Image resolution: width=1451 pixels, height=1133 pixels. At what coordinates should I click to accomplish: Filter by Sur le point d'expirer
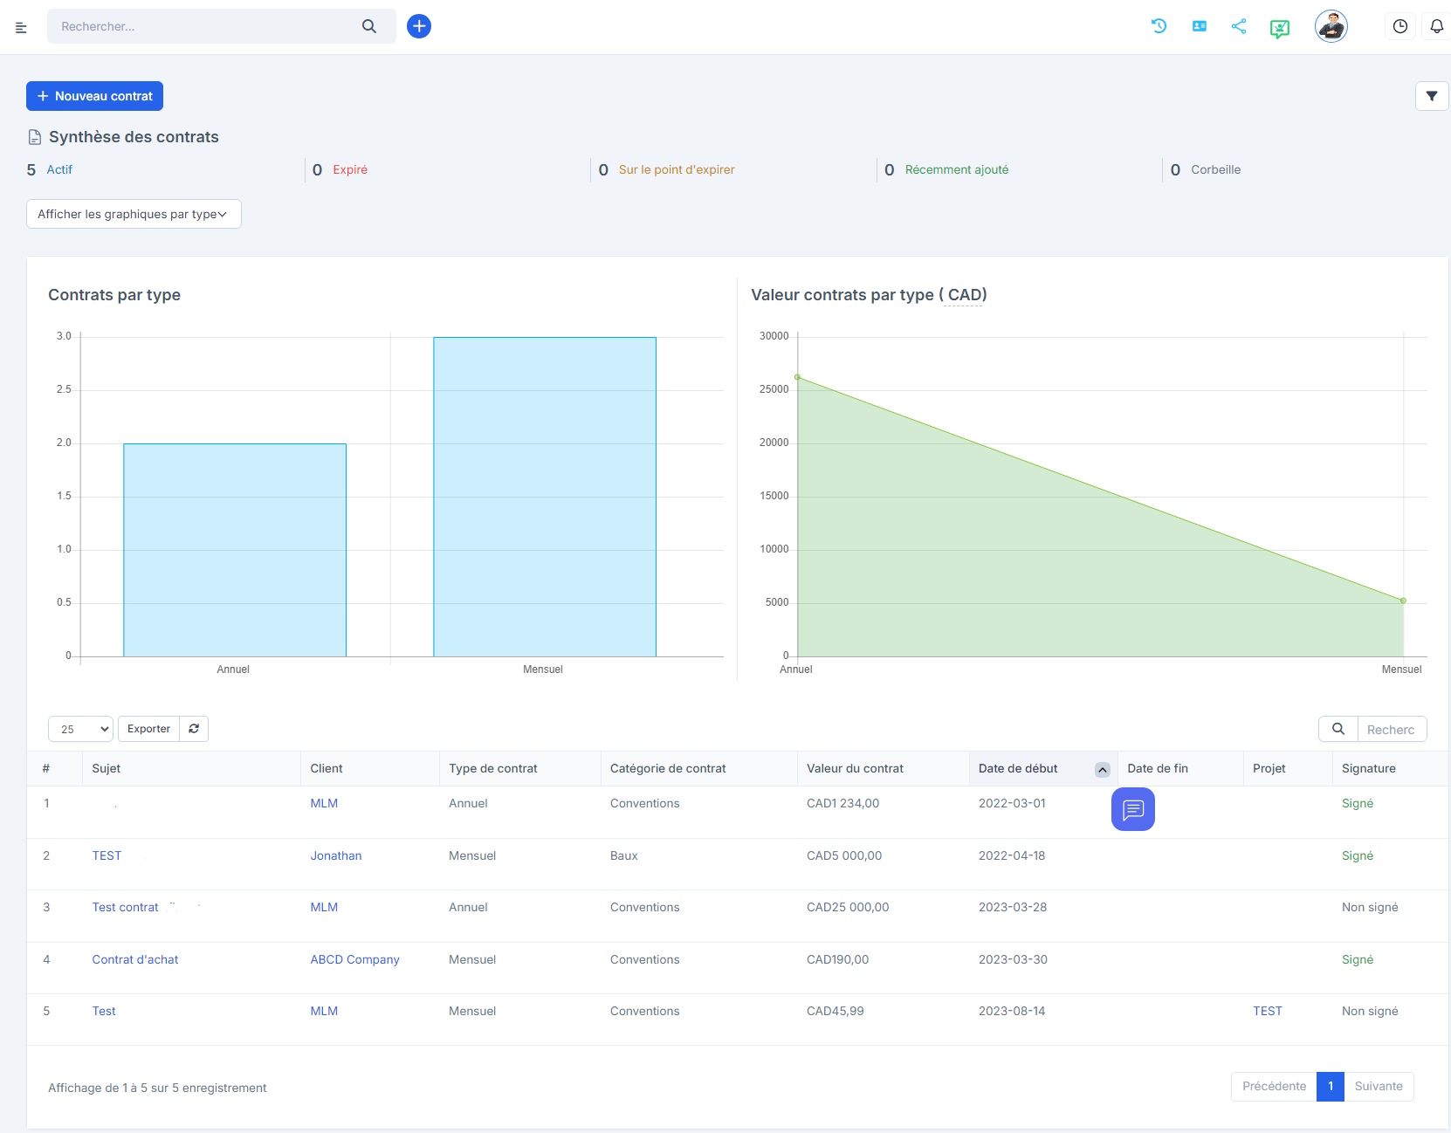[x=677, y=169]
